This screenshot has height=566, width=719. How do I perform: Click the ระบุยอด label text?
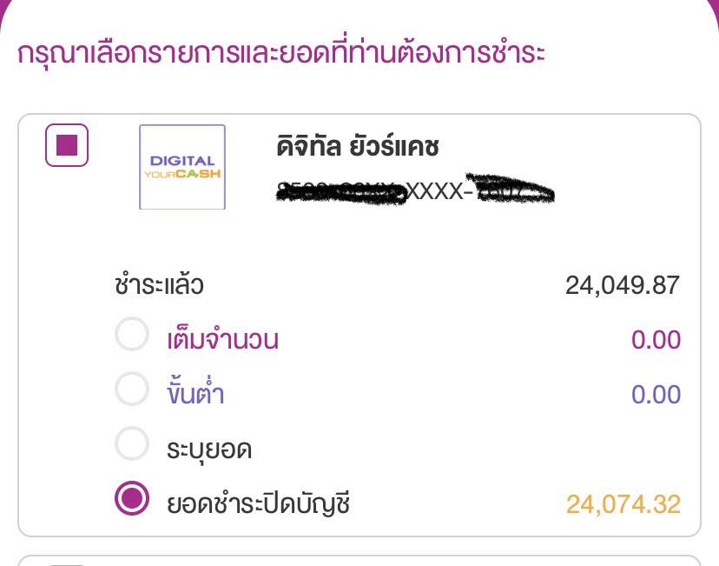tap(208, 449)
